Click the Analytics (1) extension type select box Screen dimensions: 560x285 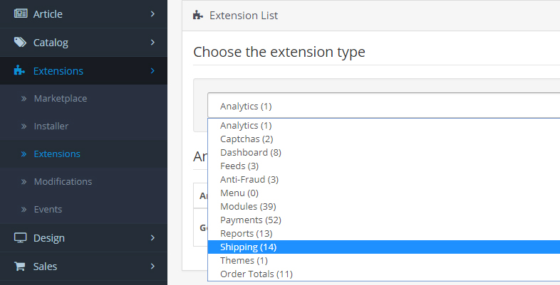383,106
